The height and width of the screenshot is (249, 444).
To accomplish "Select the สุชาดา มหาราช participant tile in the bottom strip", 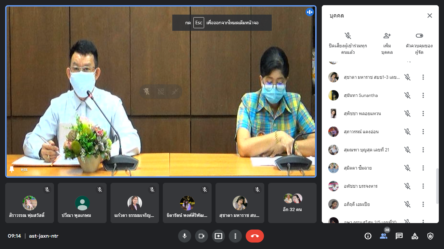I will (x=240, y=203).
